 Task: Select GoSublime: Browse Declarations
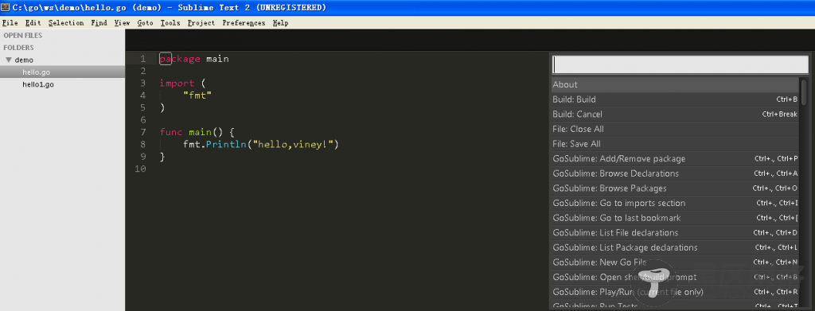click(675, 173)
